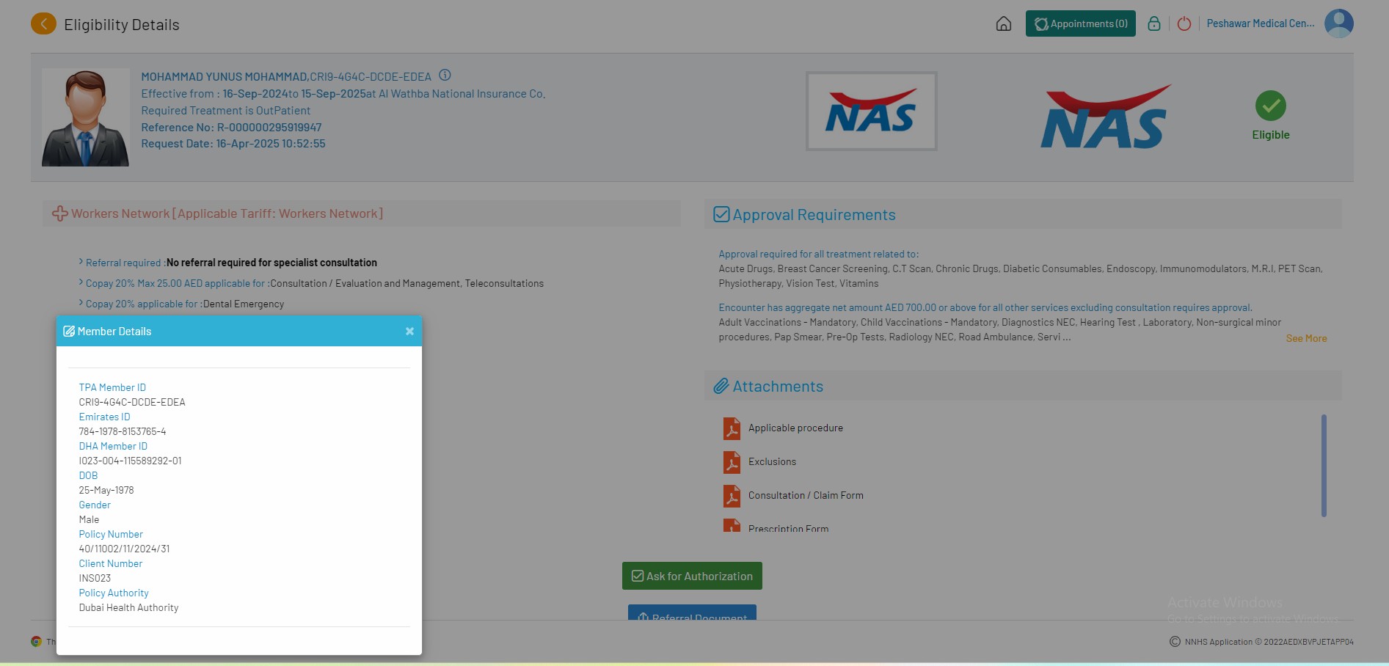Click Ask for Authorization button
The height and width of the screenshot is (666, 1389).
pyautogui.click(x=692, y=576)
